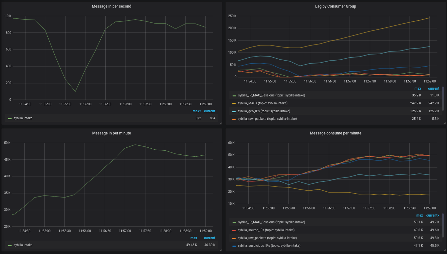Open the 'Message consume per minute' panel title menu
Screen dimensions: 447x254
click(335, 133)
